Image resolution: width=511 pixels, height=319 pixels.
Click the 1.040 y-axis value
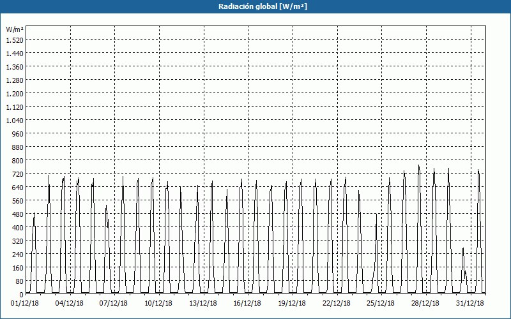pyautogui.click(x=15, y=121)
